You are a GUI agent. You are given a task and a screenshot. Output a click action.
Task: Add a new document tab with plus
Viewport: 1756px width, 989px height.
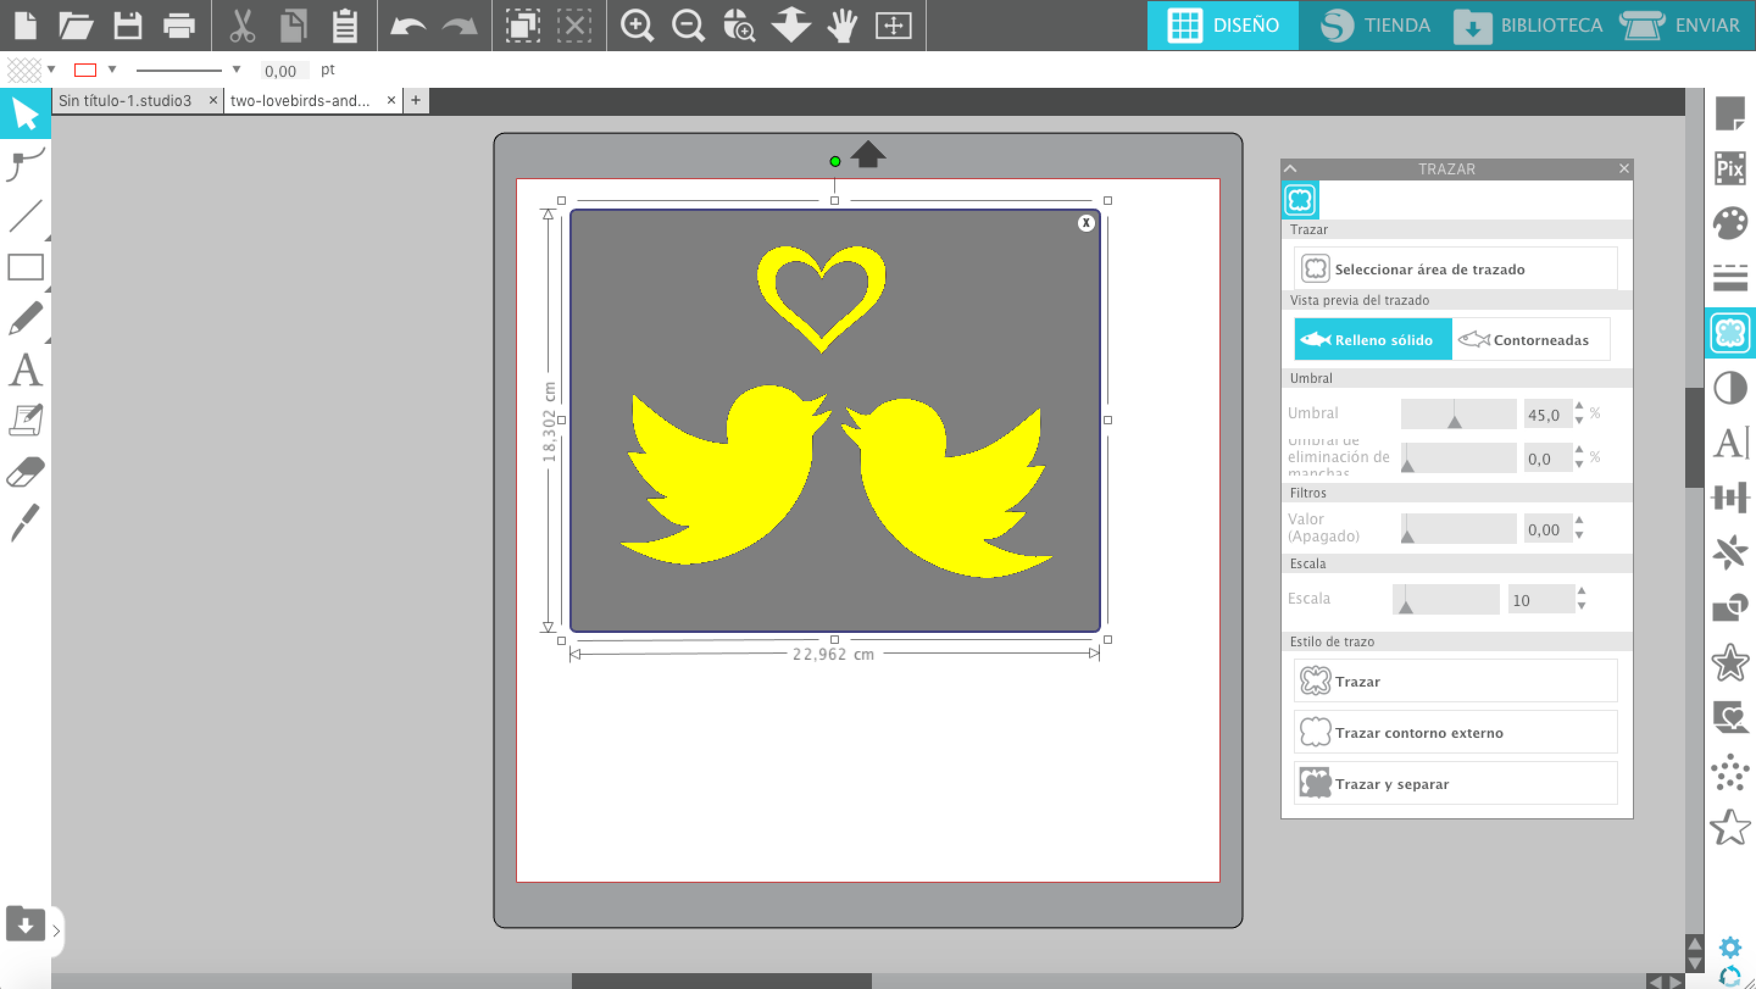click(415, 101)
